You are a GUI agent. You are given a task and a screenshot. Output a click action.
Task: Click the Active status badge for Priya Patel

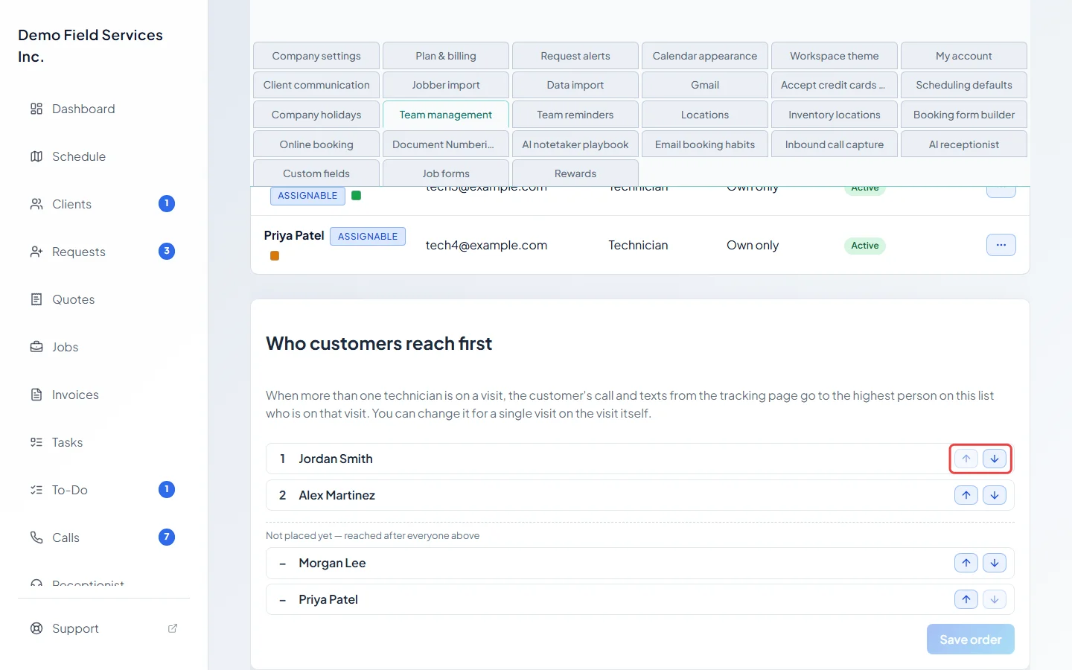click(865, 246)
